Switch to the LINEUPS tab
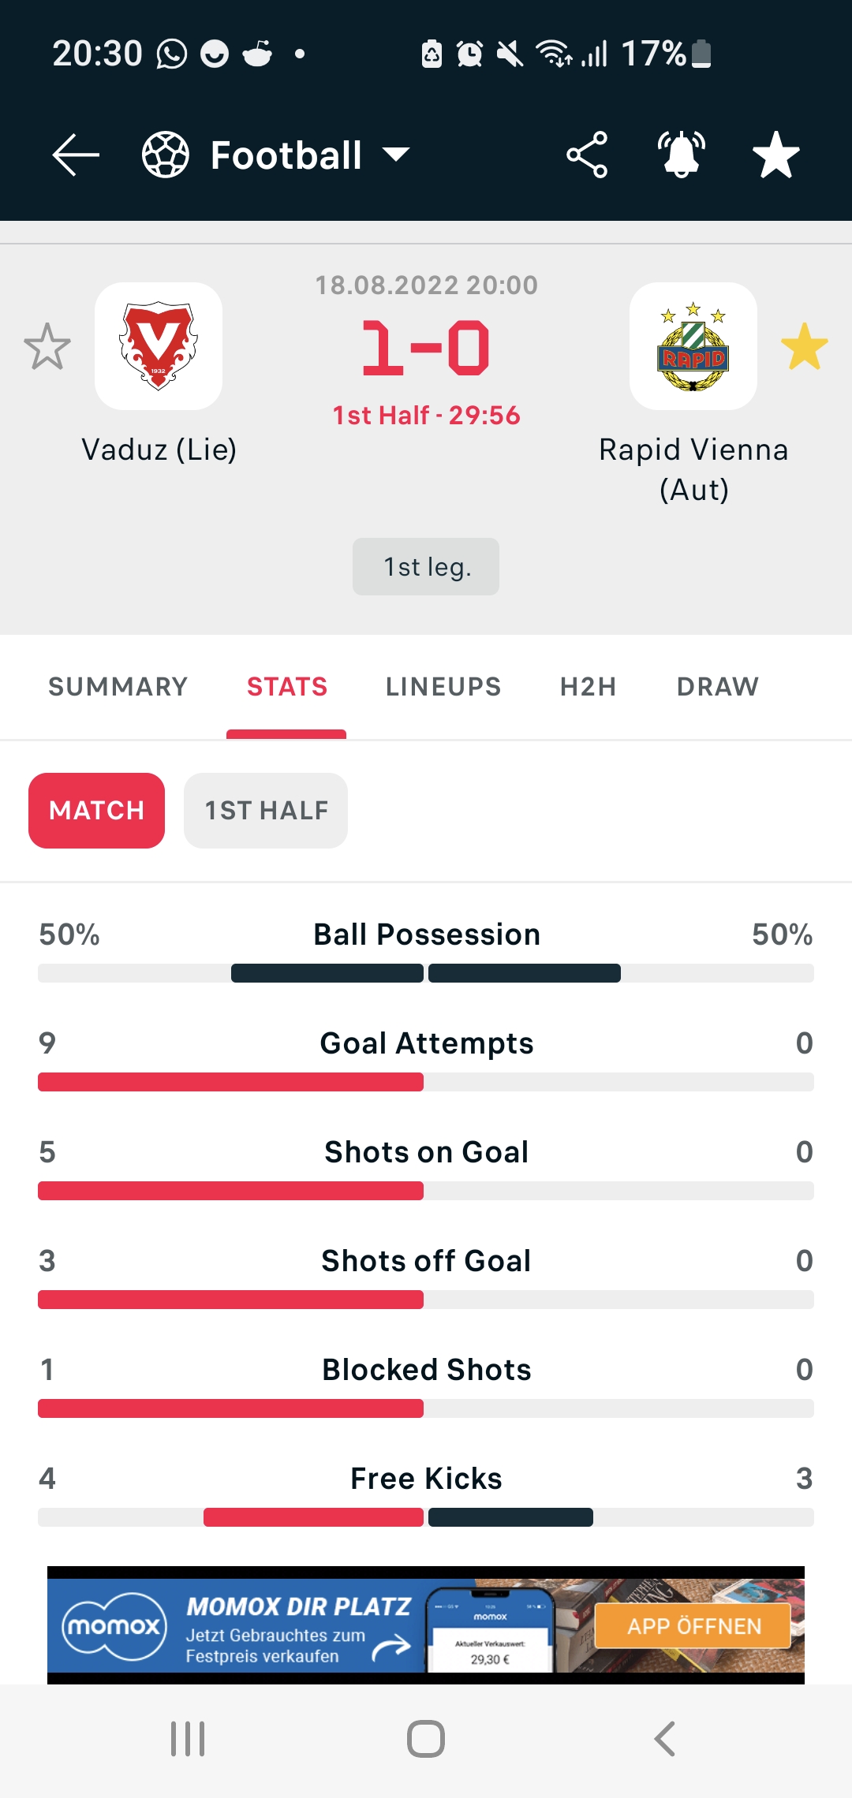 [x=443, y=687]
